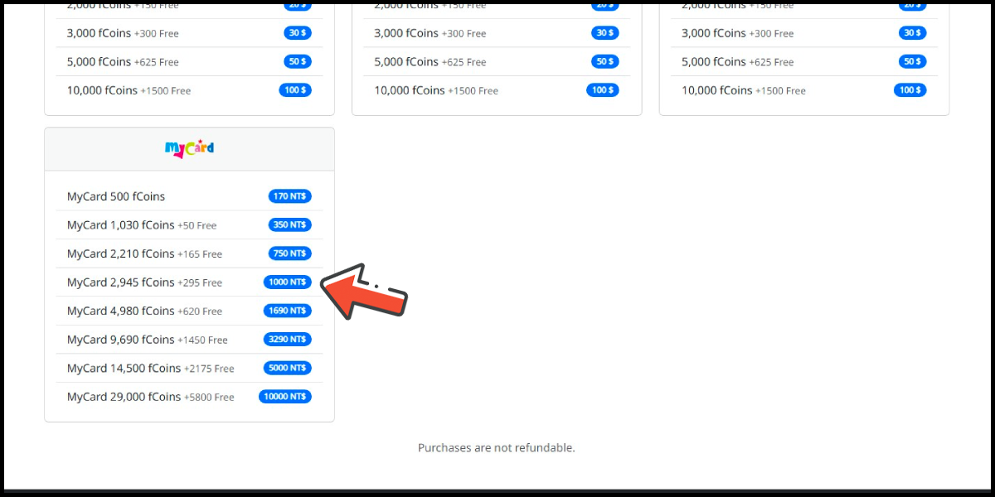This screenshot has width=995, height=497.
Task: Select the 50 $ badge in middle column
Action: pyautogui.click(x=604, y=61)
